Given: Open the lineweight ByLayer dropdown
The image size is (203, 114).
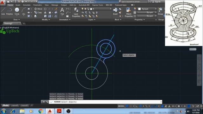Looking at the screenshot, I should pyautogui.click(x=147, y=12).
